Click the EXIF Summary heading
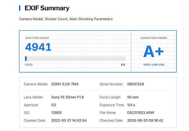Screen dimensions: 189x131 47,8
